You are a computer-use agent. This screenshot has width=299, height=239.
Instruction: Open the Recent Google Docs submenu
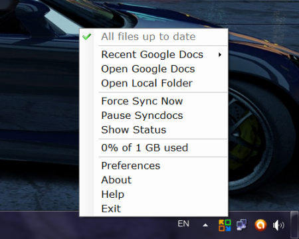click(x=153, y=54)
